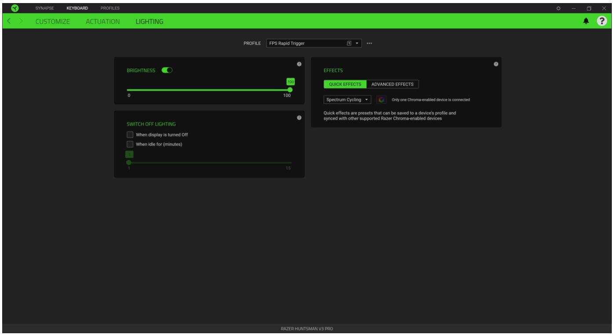
Task: Open the profile ellipsis options menu
Action: pos(369,44)
